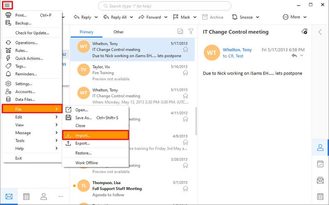Open Reminders from the menu

coord(32,74)
